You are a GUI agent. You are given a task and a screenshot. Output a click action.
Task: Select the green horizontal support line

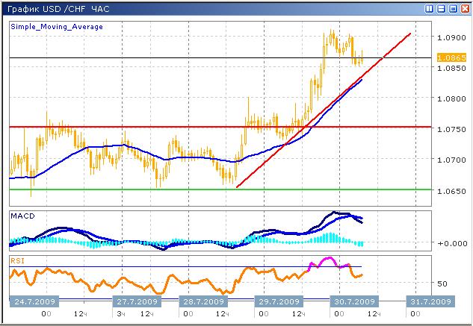click(x=149, y=189)
